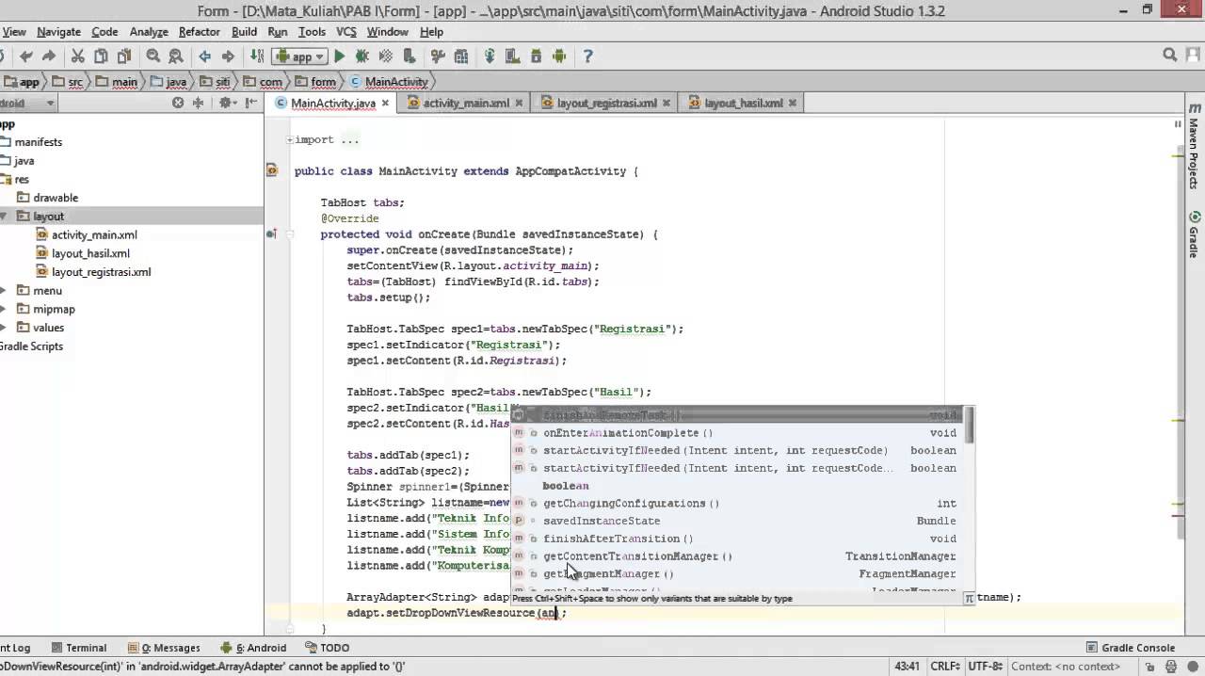The width and height of the screenshot is (1205, 676).
Task: Run the app with the green play button
Action: click(340, 56)
